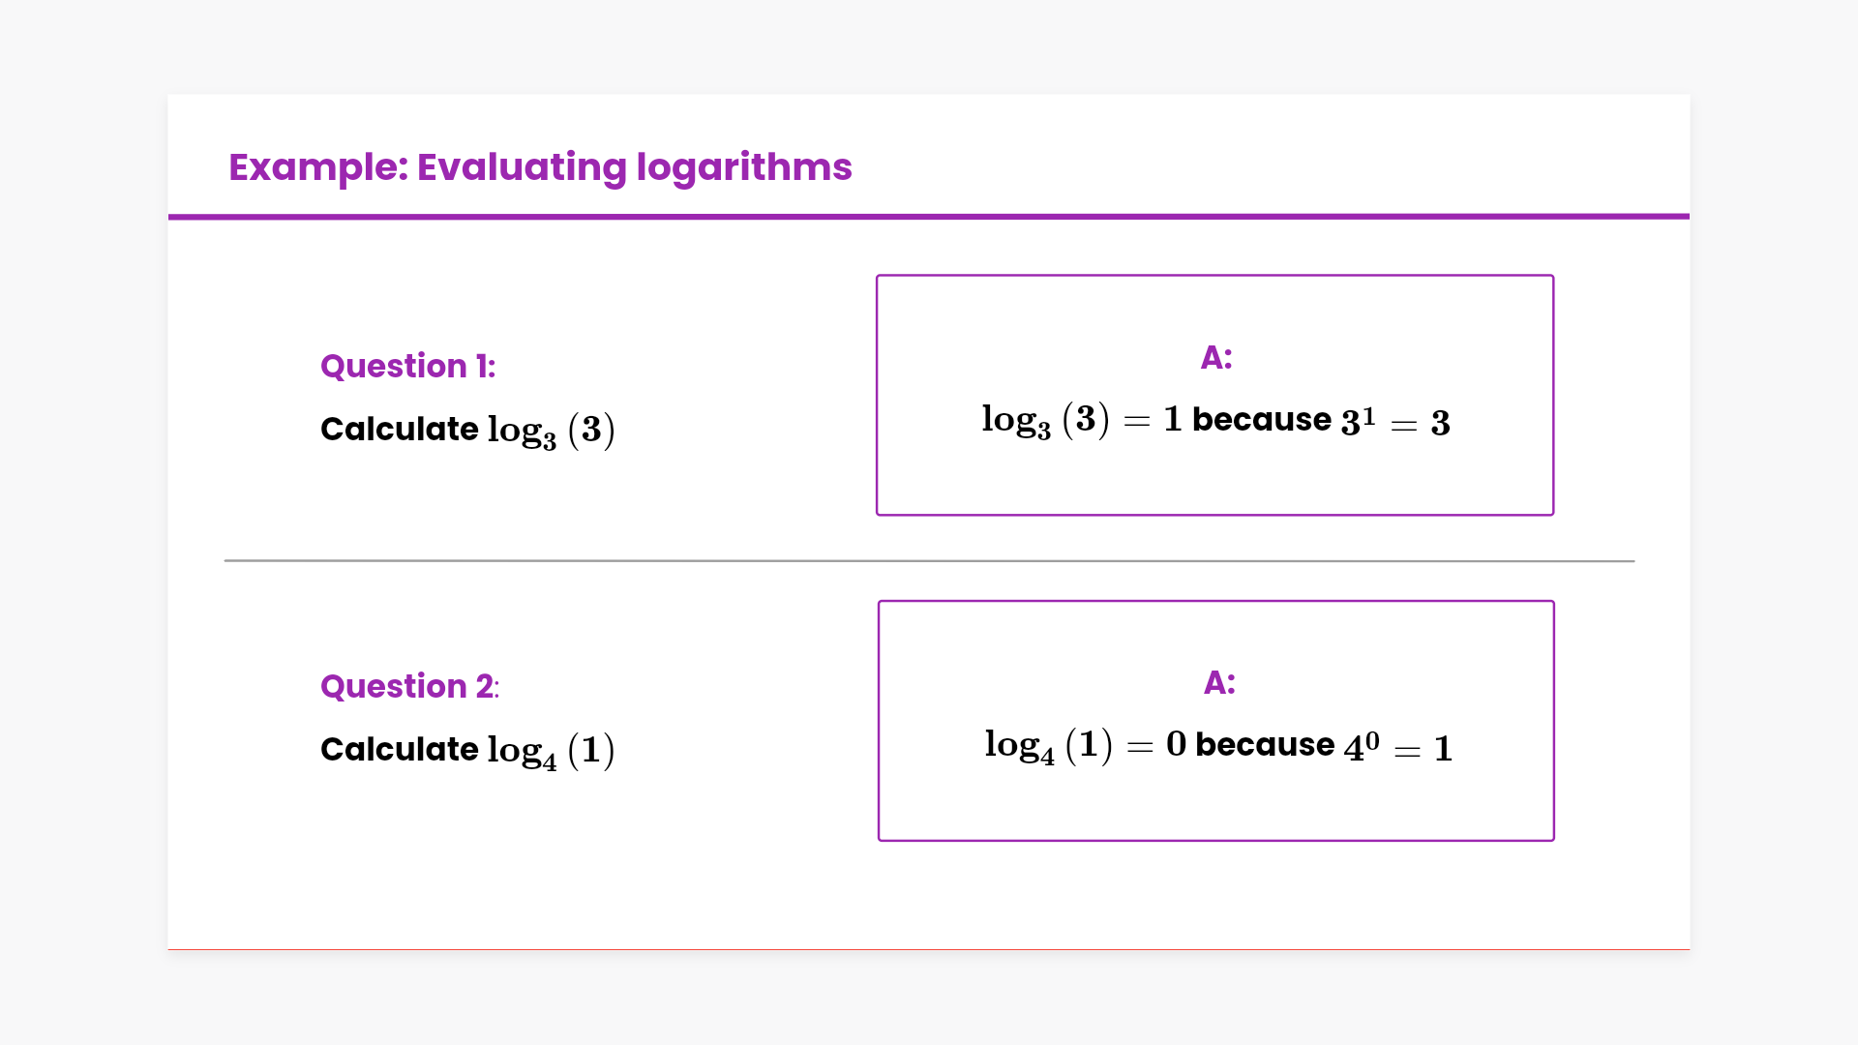Select the log base 3 expression in Question 1
The image size is (1858, 1045).
551,431
